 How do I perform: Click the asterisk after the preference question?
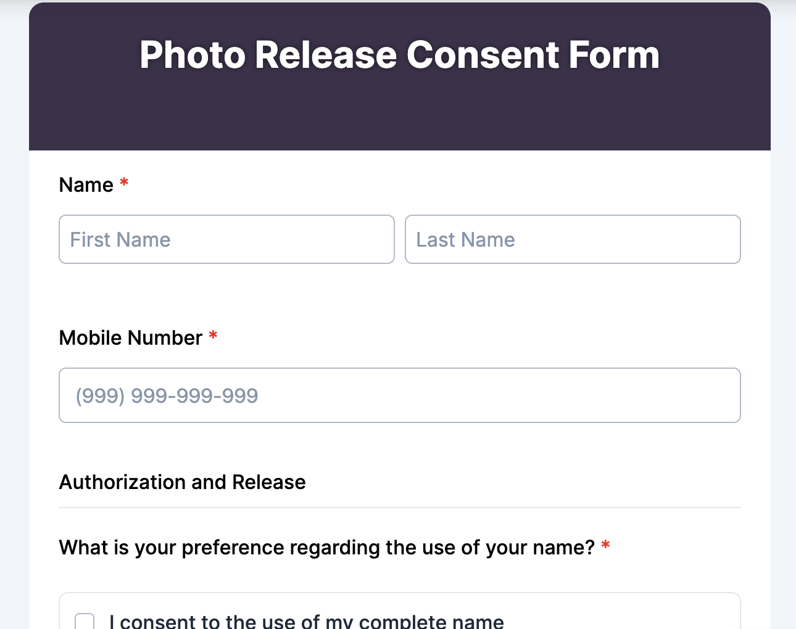pos(605,546)
